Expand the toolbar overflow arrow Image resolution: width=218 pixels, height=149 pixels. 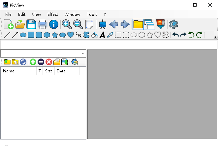pos(215,37)
